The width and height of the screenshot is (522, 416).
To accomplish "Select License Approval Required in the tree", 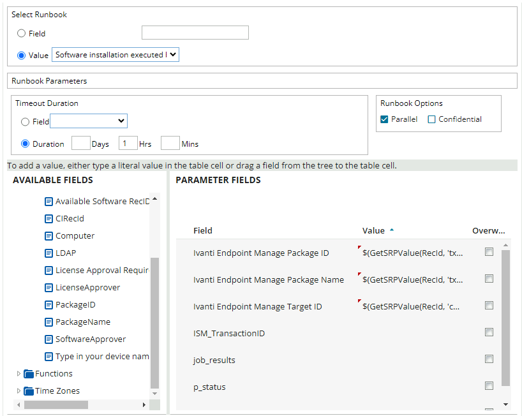I will click(103, 271).
